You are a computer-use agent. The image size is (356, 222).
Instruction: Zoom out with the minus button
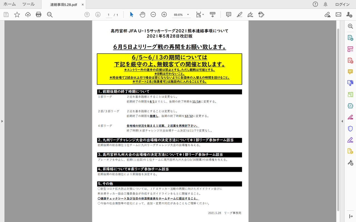click(153, 15)
